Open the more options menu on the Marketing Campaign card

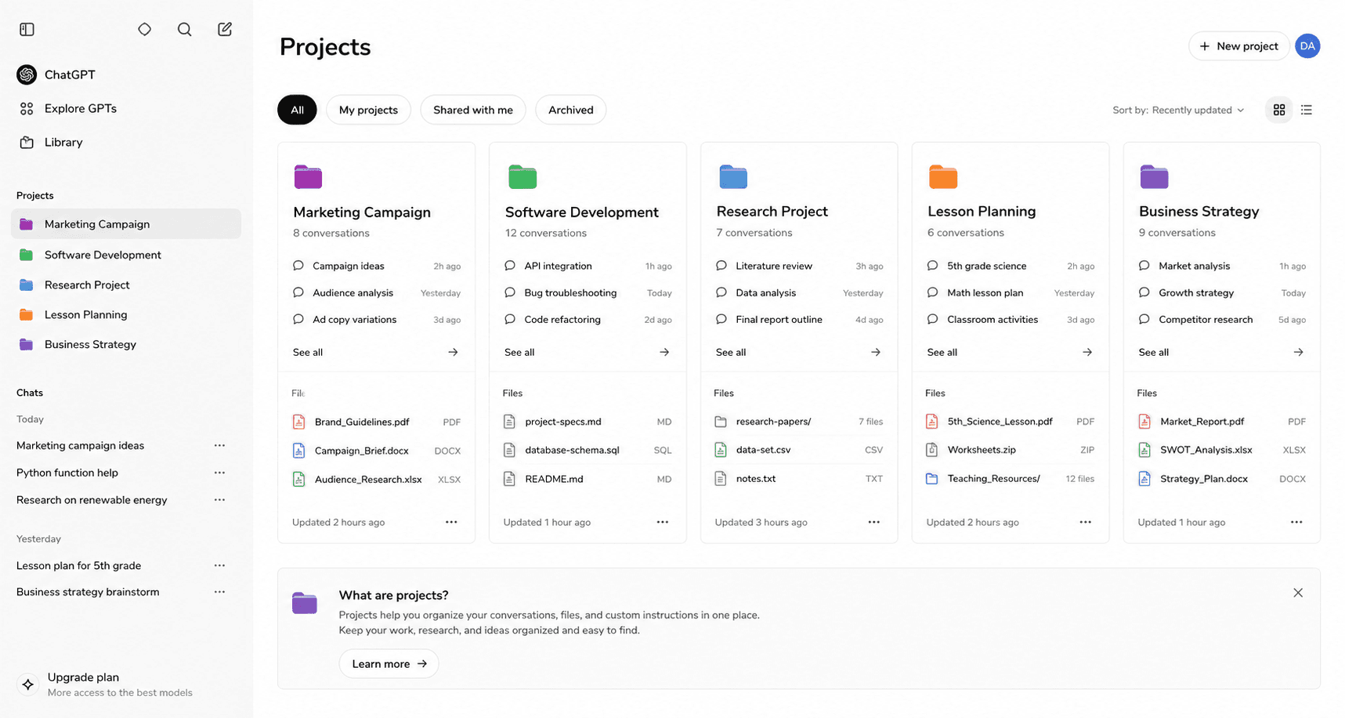(x=451, y=522)
